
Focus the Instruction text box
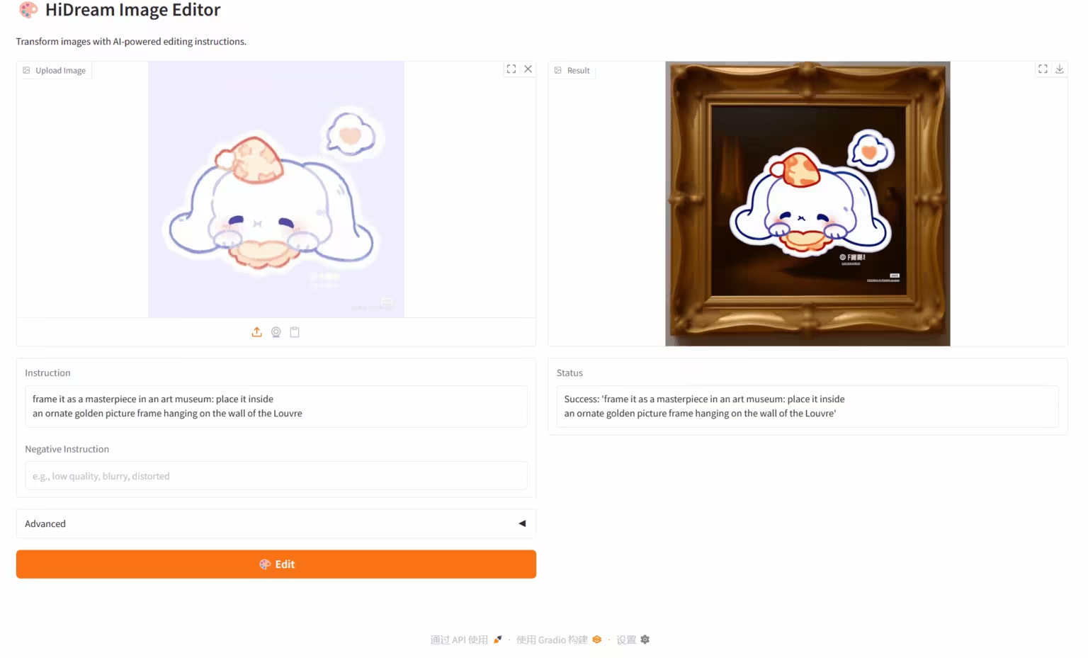pyautogui.click(x=276, y=407)
